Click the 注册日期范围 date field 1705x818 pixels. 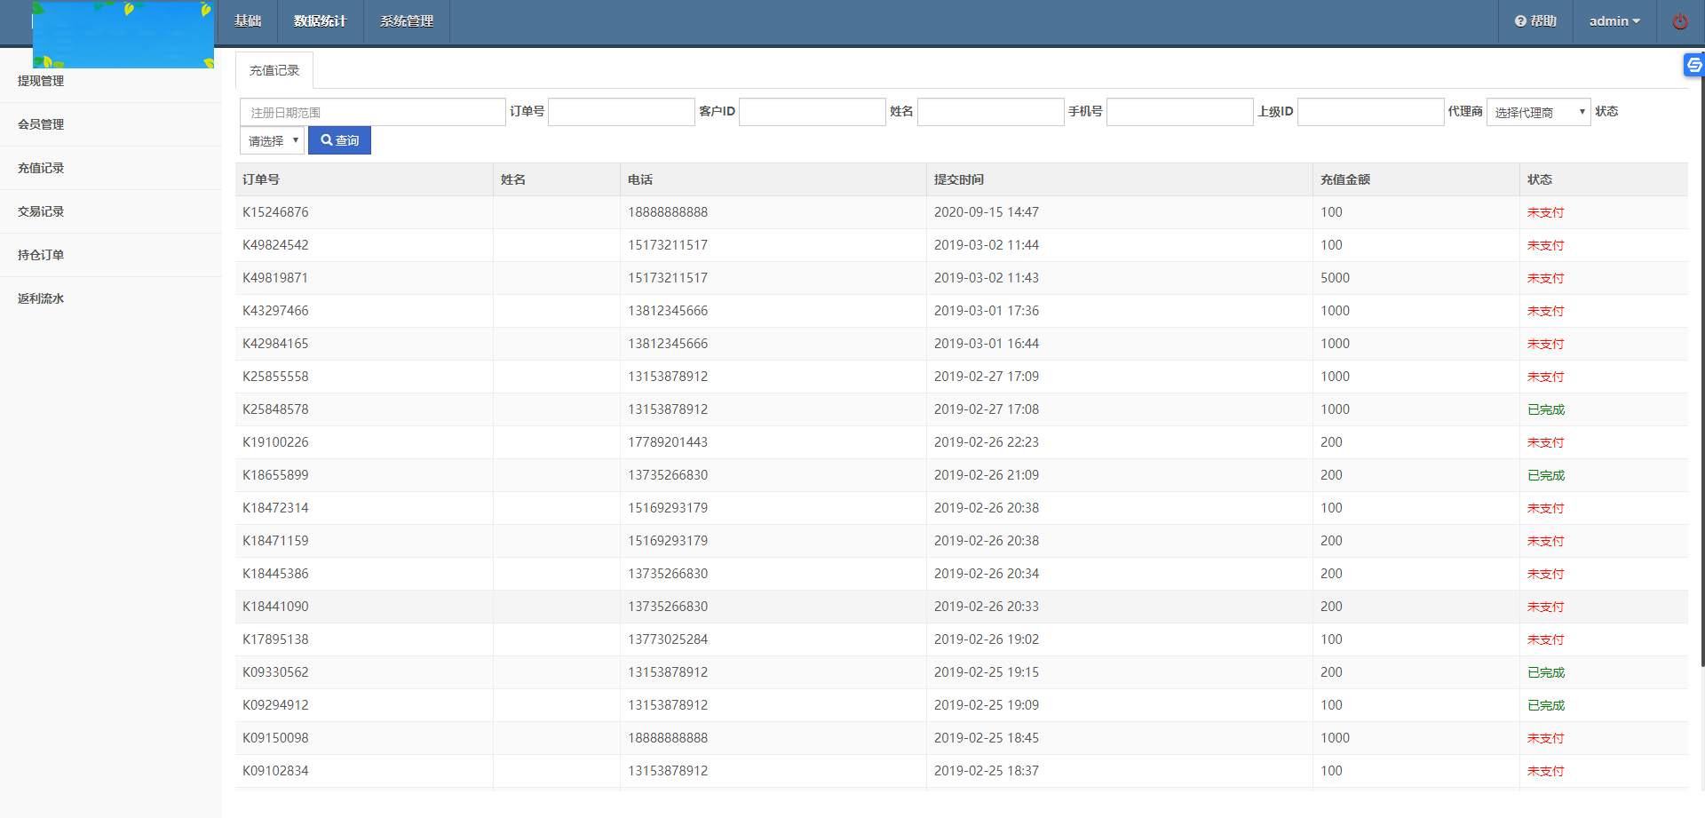point(371,111)
